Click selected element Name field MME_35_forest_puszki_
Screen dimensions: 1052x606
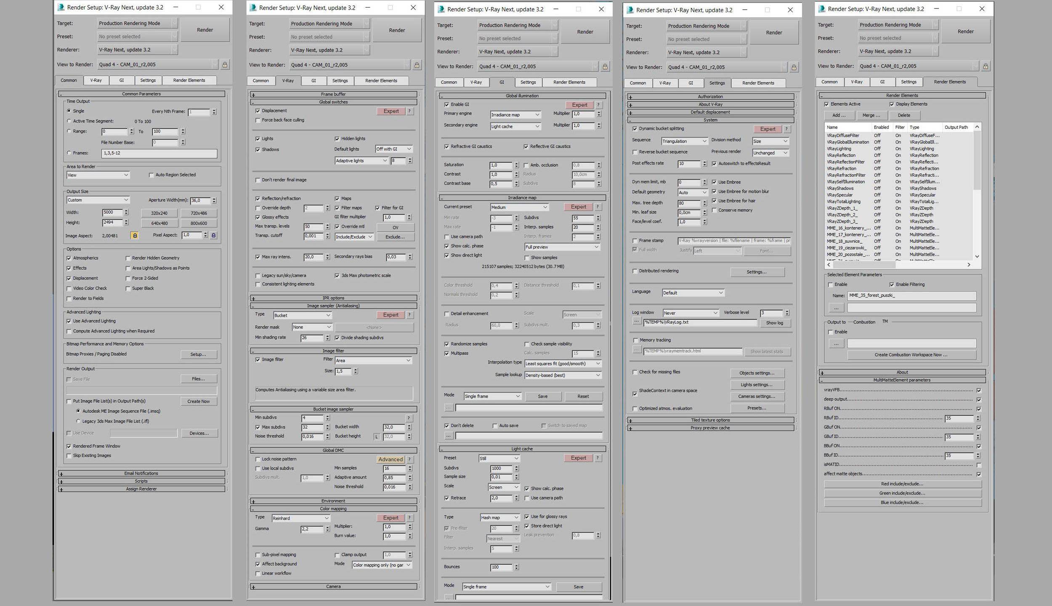(911, 296)
